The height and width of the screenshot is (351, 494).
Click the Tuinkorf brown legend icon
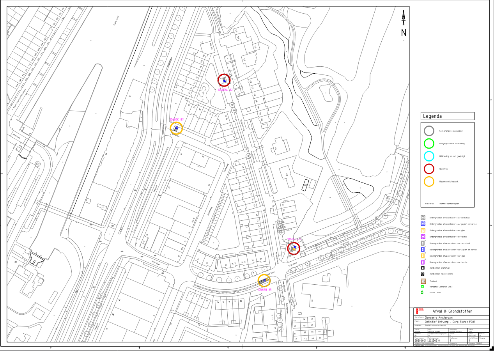tap(423, 281)
